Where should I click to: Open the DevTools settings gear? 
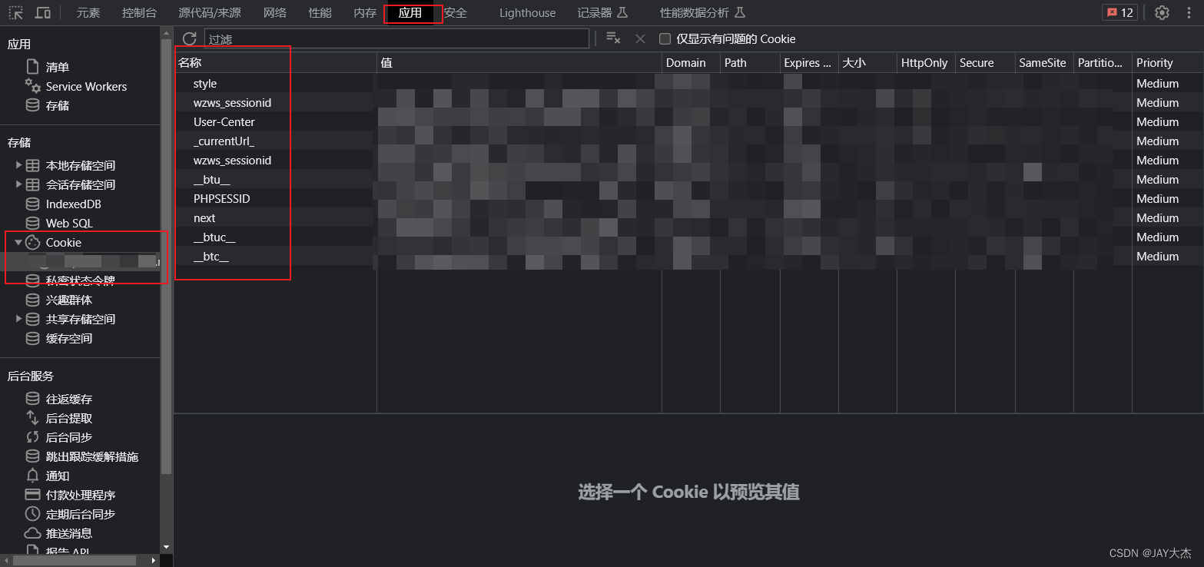[1162, 12]
